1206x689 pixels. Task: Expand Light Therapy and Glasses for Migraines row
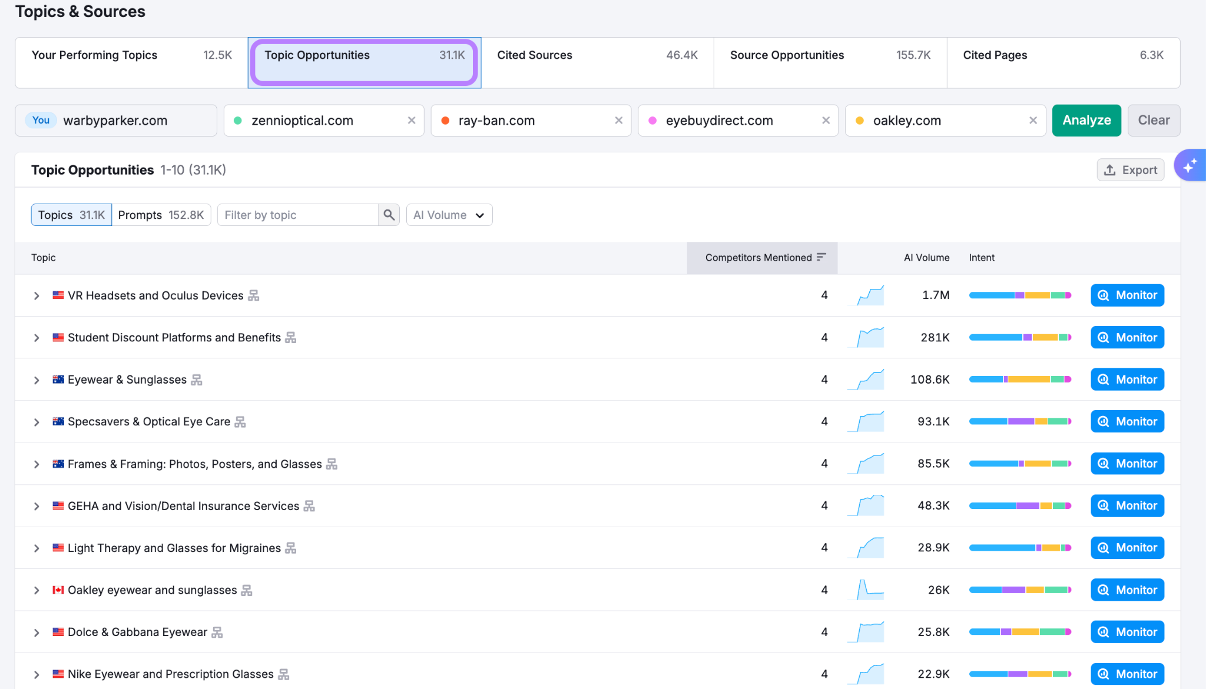click(37, 548)
